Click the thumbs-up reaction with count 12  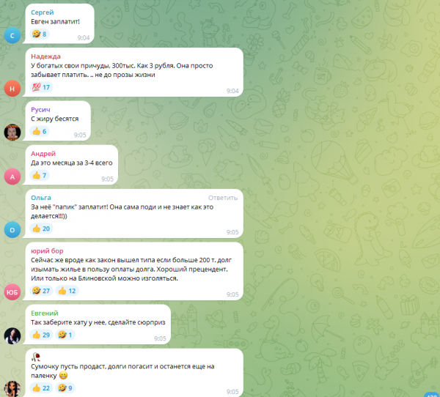(67, 291)
